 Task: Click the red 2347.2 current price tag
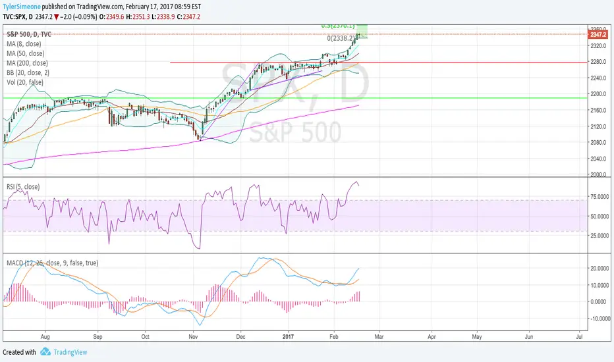[x=598, y=35]
